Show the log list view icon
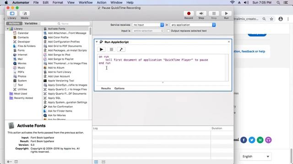The width and height of the screenshot is (293, 164). (x=96, y=162)
